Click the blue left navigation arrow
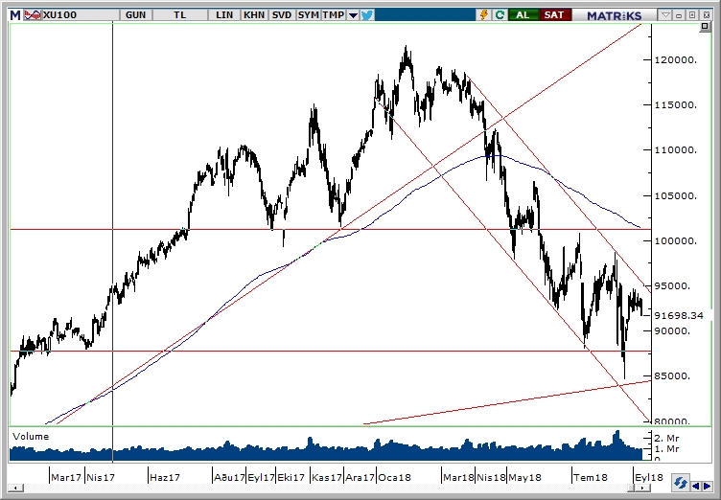The width and height of the screenshot is (721, 500). [x=696, y=486]
